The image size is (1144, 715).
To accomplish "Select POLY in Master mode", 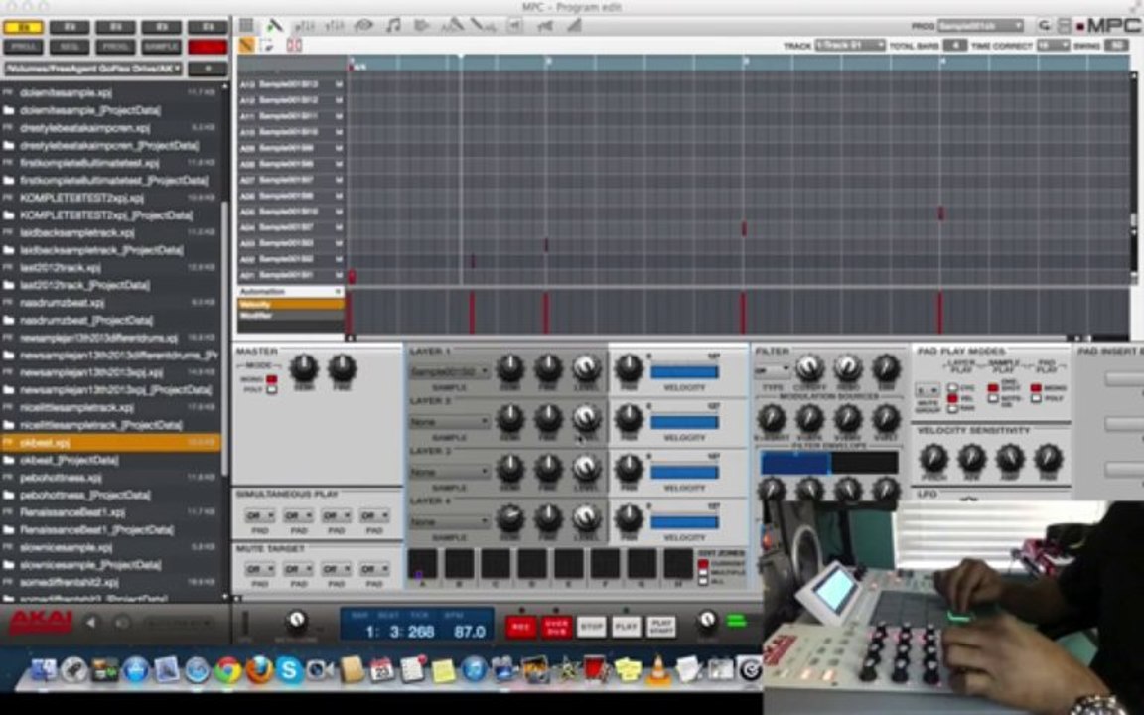I will (271, 389).
